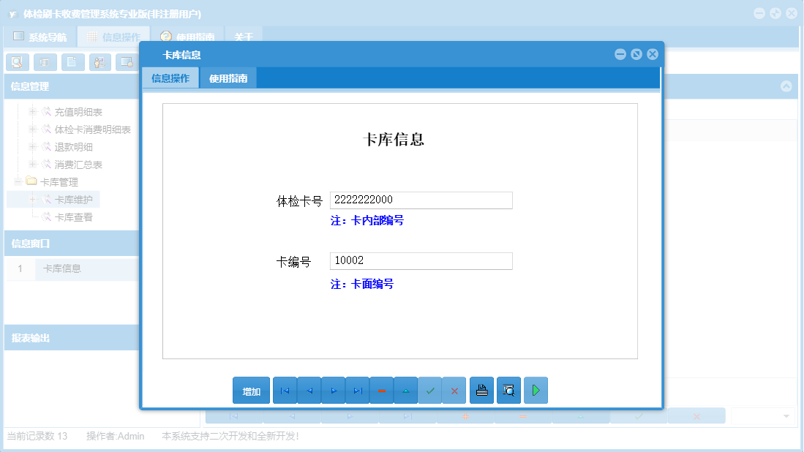Go to the next record
Image resolution: width=804 pixels, height=452 pixels.
(333, 390)
